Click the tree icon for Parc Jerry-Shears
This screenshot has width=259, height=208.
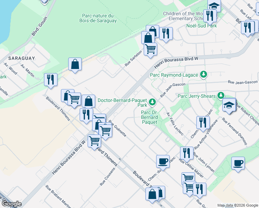221,96
